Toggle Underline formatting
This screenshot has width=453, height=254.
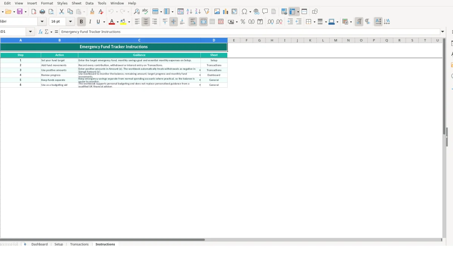pyautogui.click(x=99, y=22)
